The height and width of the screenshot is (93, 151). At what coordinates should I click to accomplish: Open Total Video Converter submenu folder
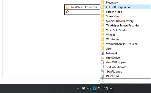(82, 7)
